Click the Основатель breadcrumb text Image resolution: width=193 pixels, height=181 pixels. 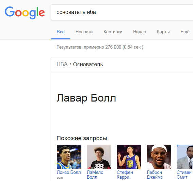click(88, 64)
